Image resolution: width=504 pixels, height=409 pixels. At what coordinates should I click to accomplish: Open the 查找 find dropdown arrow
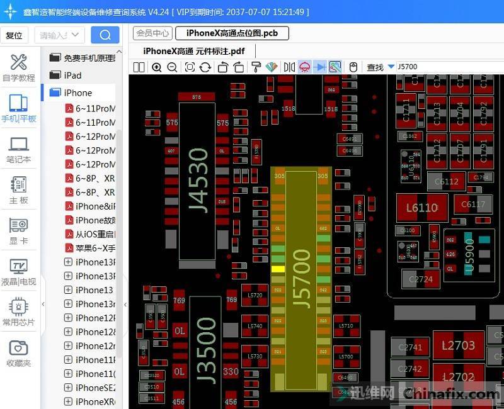[x=391, y=67]
